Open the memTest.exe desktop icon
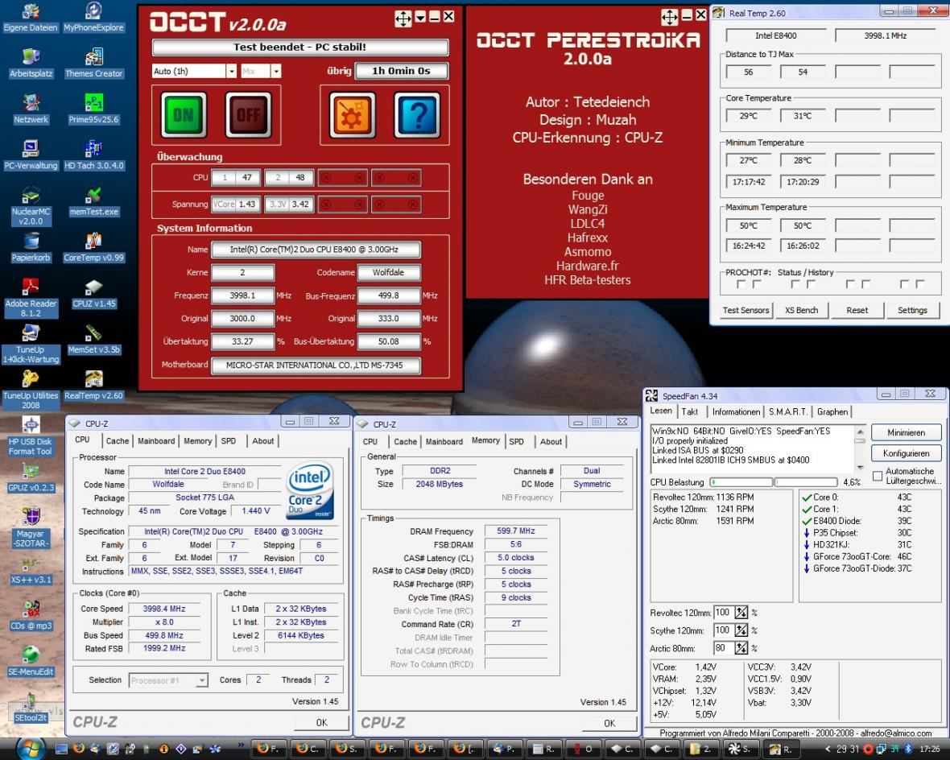 tap(93, 200)
